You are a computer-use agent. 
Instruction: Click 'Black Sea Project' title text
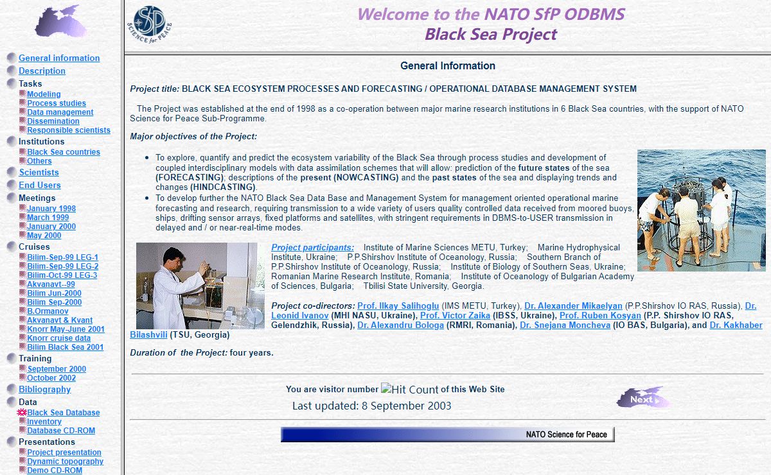click(x=491, y=34)
